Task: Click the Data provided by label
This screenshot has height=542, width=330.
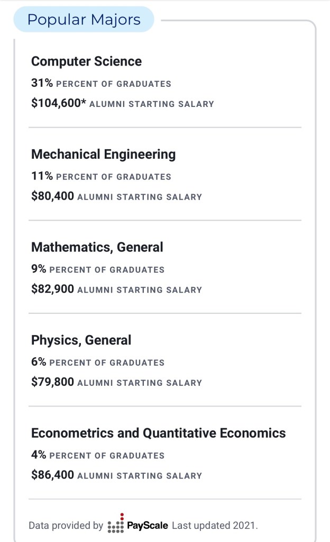Action: [66, 526]
